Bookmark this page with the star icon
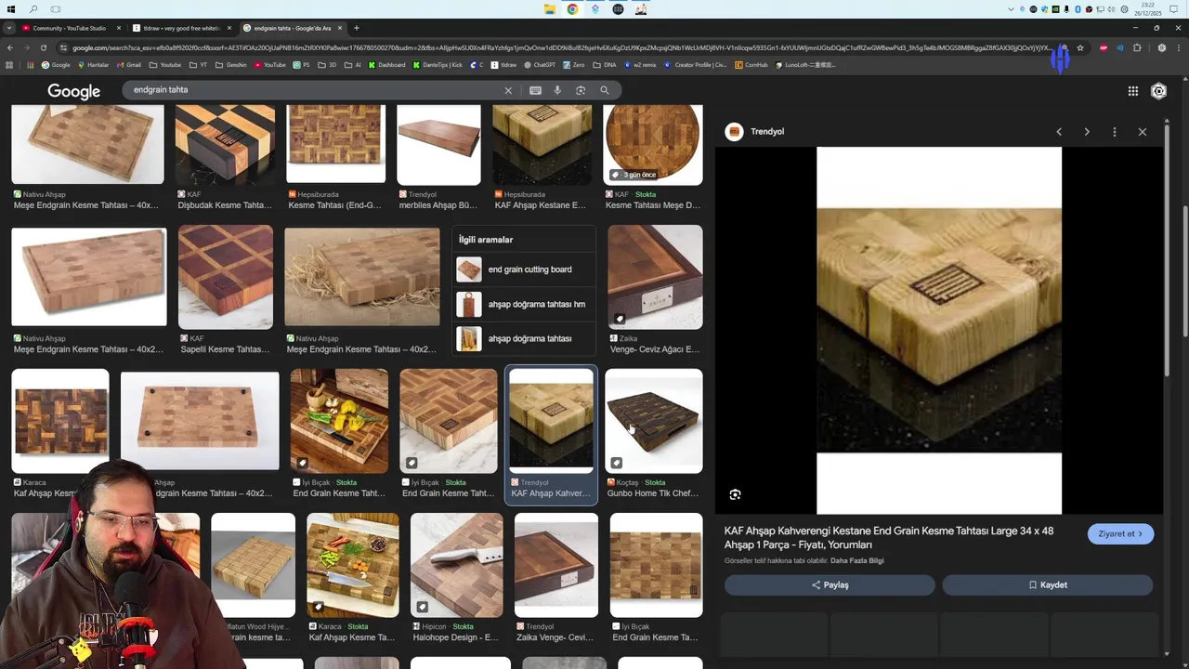The width and height of the screenshot is (1189, 669). tap(1080, 47)
